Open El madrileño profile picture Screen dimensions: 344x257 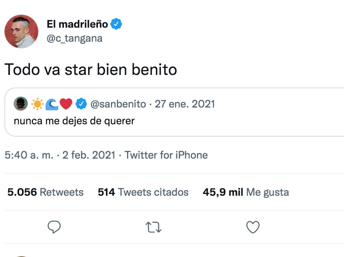click(x=21, y=31)
